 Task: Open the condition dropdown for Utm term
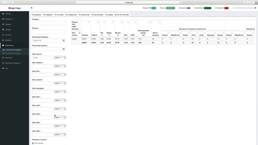[x=60, y=75]
